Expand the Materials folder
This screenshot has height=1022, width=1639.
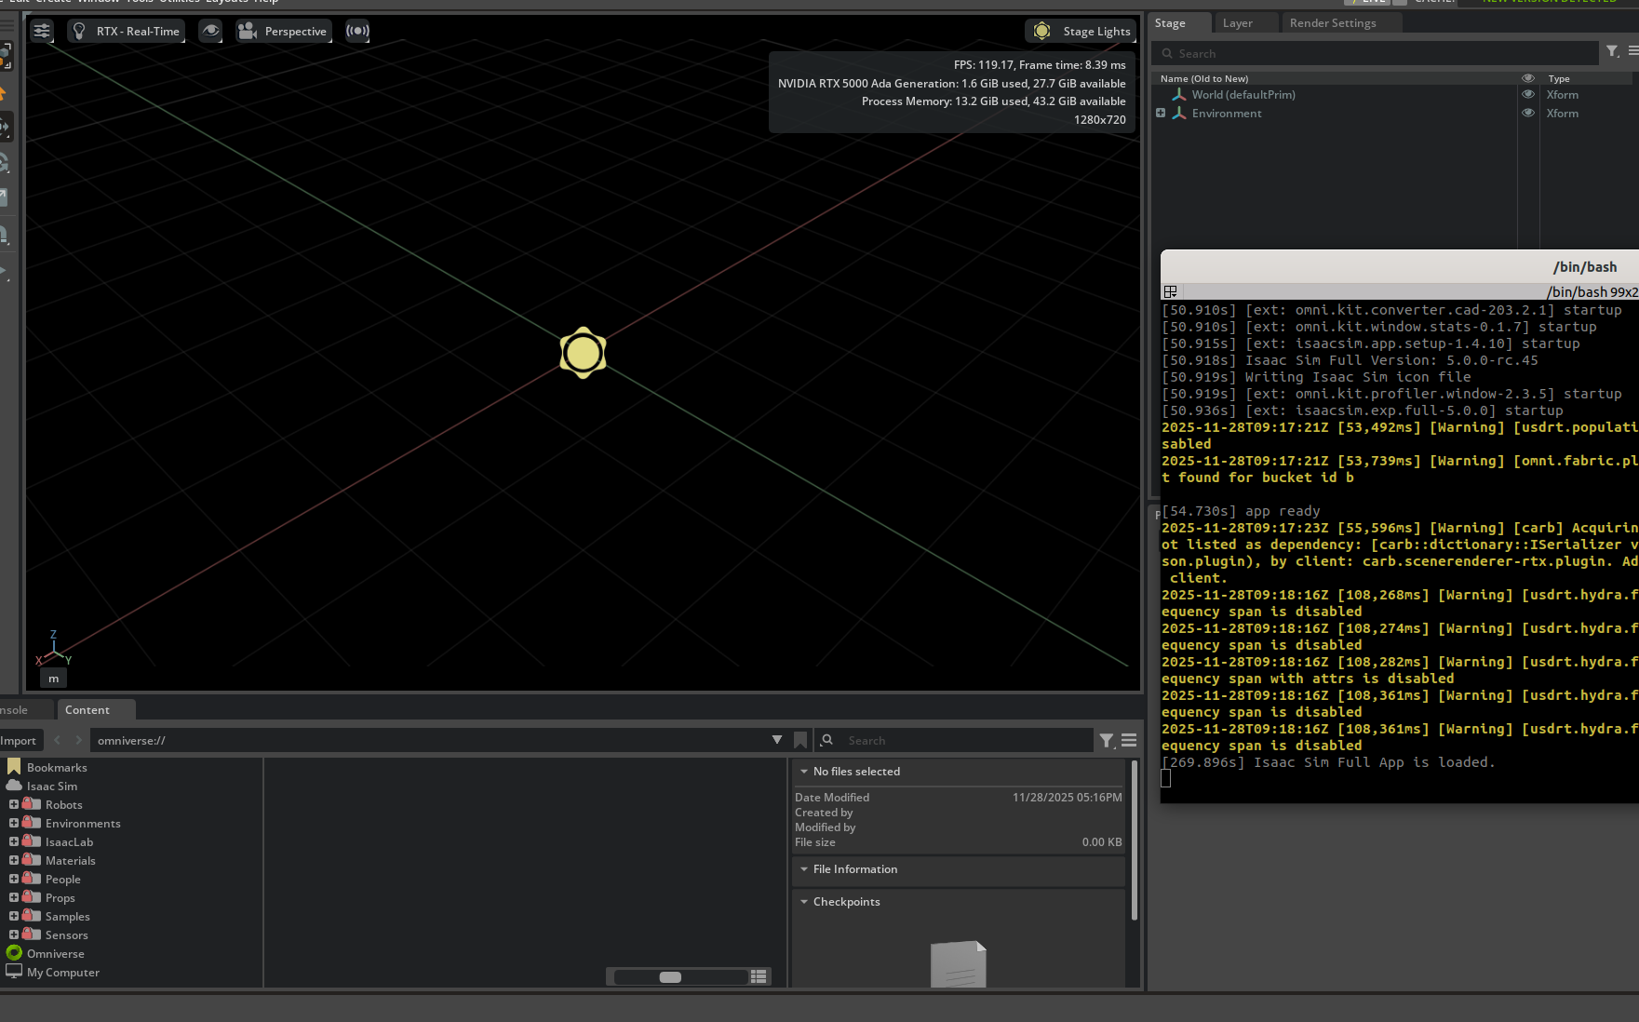click(x=14, y=861)
